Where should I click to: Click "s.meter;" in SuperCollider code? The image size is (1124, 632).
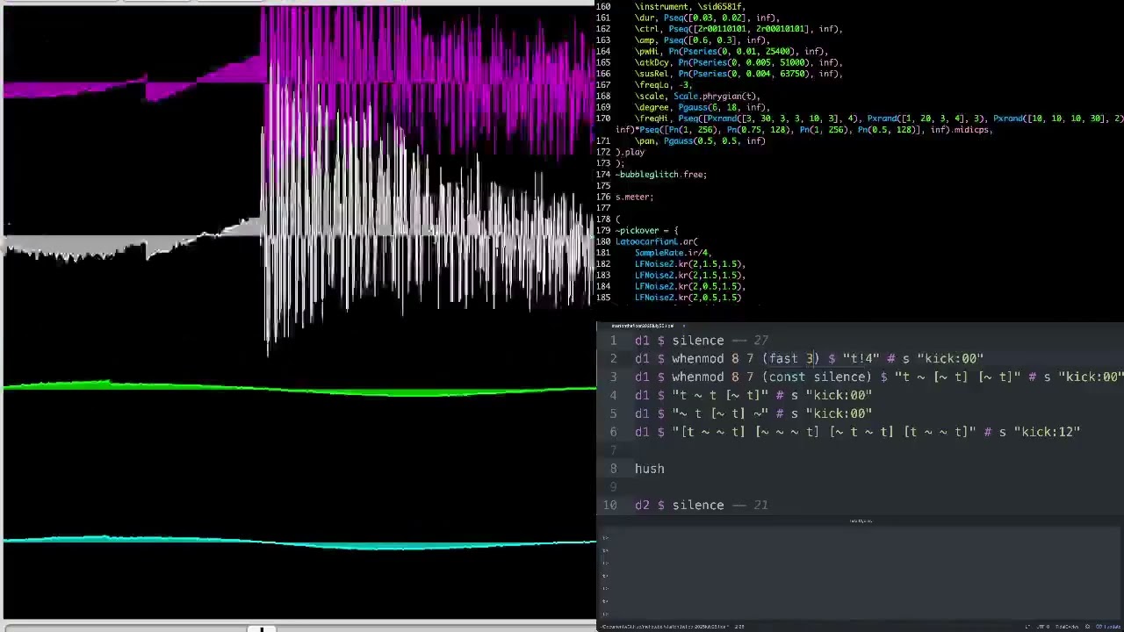click(634, 197)
